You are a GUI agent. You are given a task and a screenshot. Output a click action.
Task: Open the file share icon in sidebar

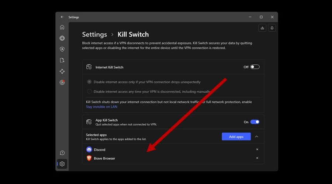62,60
